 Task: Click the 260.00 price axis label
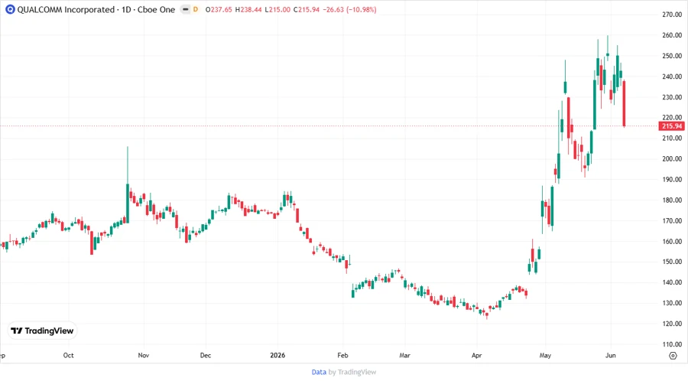coord(672,35)
